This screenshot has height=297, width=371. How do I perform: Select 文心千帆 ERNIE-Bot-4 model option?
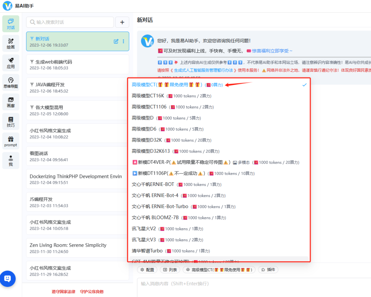(x=155, y=196)
